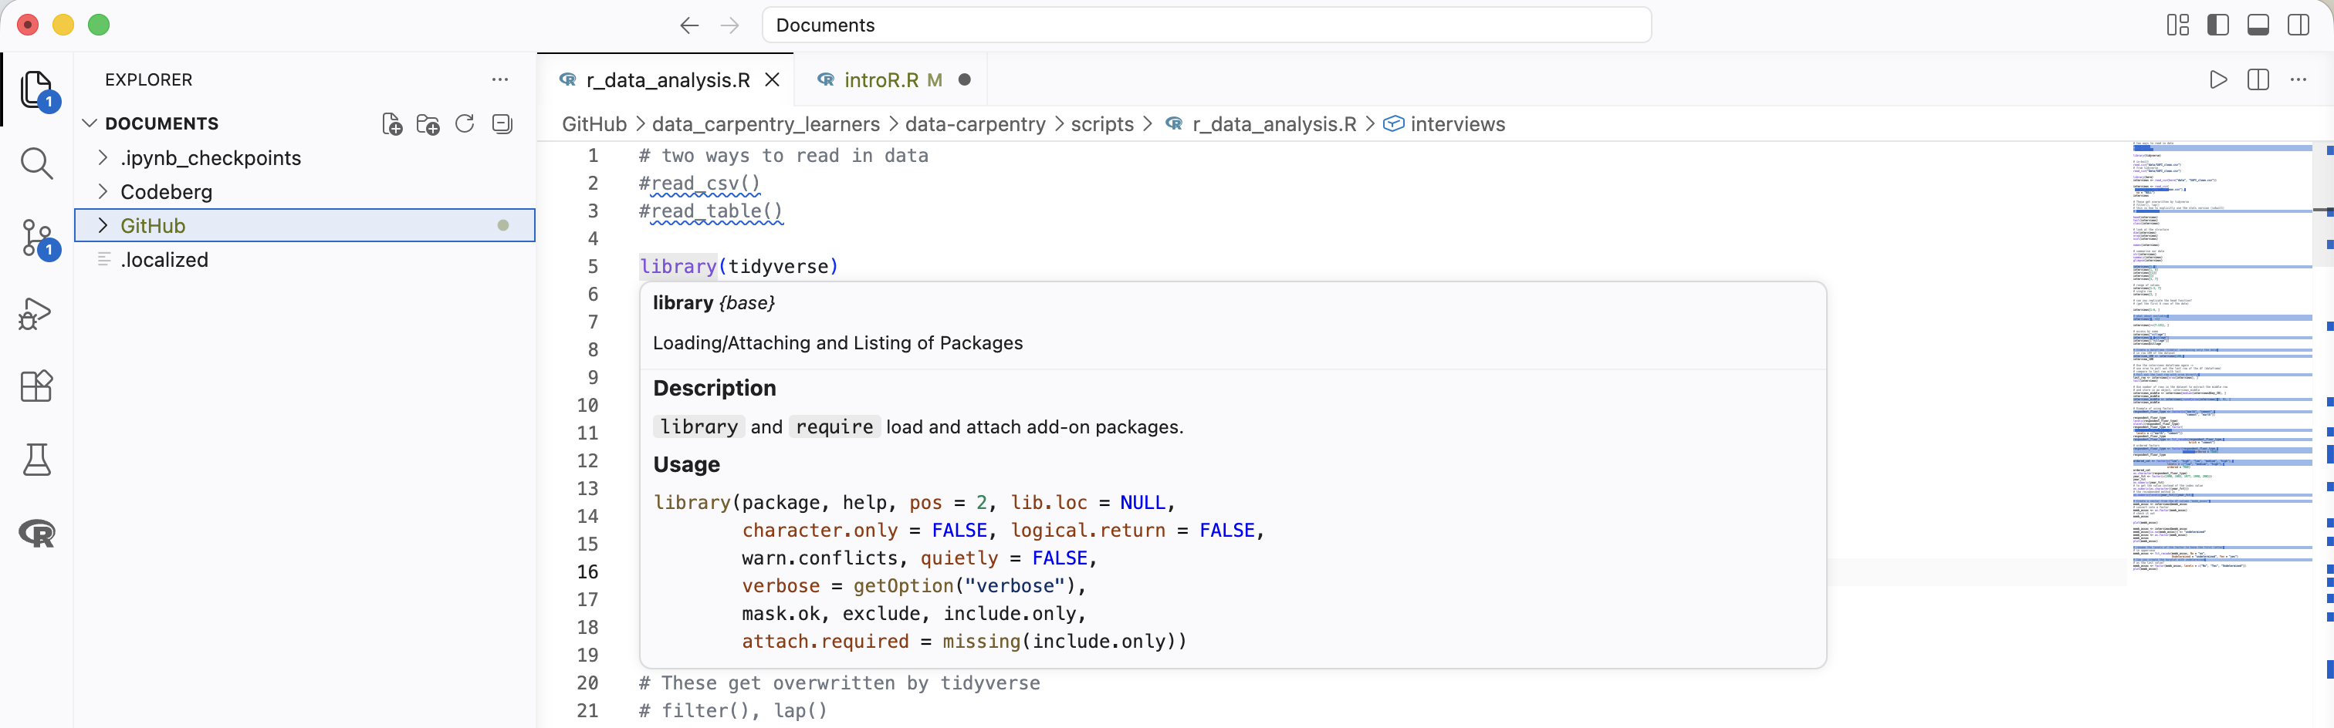Run the r_data_analysis.R file

(2217, 79)
